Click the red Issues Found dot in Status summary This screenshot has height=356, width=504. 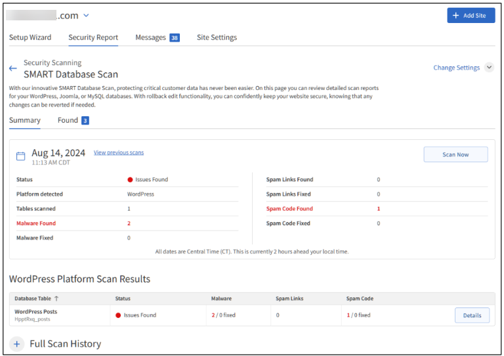pyautogui.click(x=131, y=179)
